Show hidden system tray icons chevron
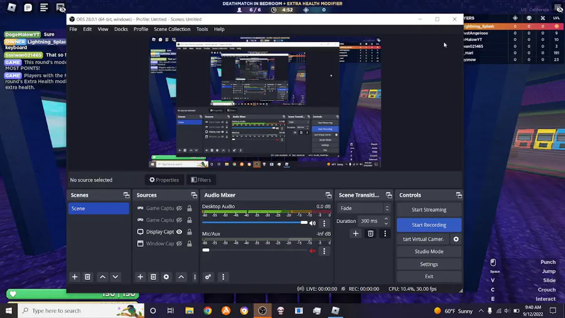The height and width of the screenshot is (318, 565). coord(481,310)
